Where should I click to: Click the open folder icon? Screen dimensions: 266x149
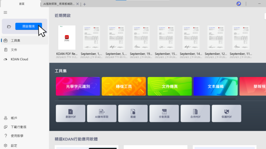pos(9,27)
